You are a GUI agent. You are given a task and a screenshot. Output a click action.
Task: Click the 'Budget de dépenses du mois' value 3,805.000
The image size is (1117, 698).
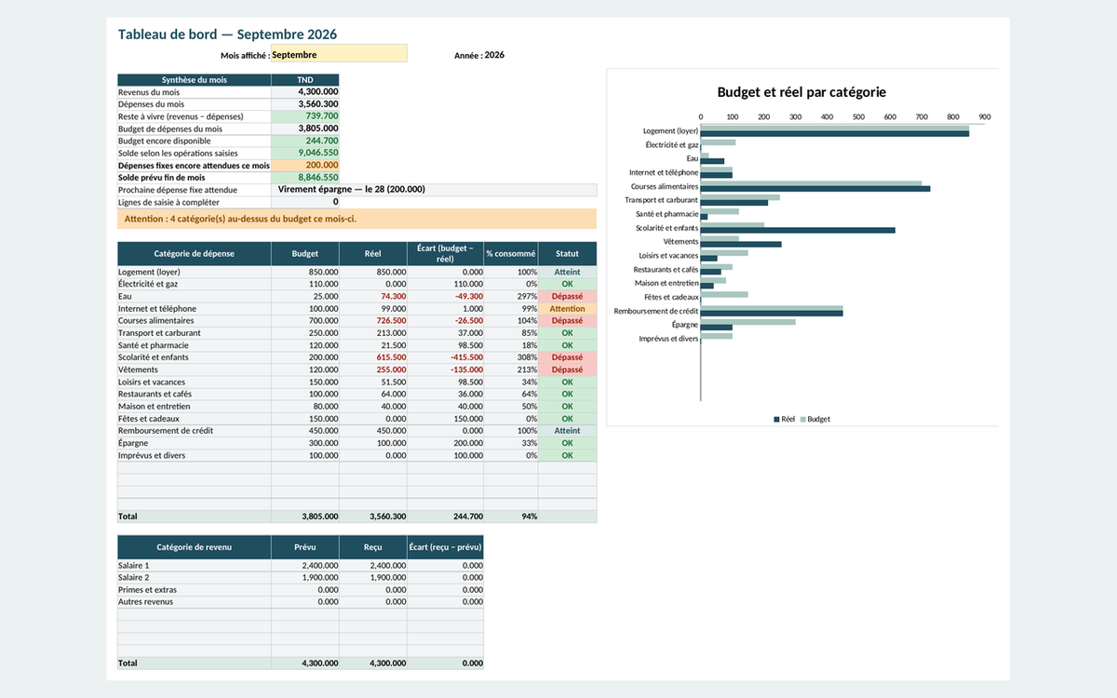pyautogui.click(x=305, y=128)
